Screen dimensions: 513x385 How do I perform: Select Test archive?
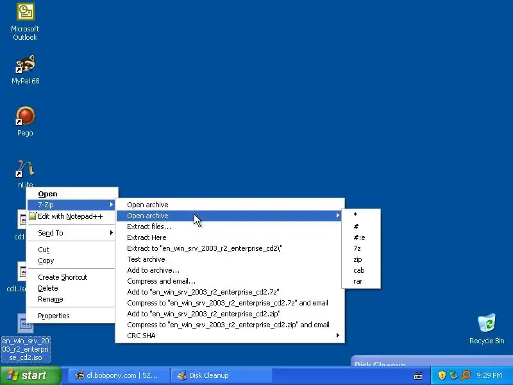point(230,259)
